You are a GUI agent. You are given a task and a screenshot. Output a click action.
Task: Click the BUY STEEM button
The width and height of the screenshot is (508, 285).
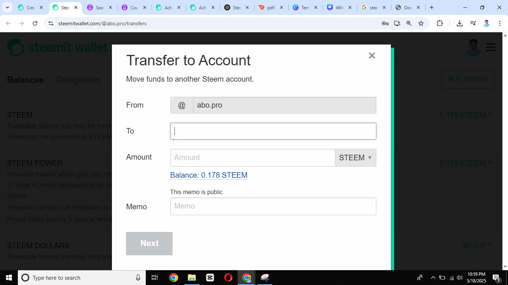pyautogui.click(x=468, y=79)
